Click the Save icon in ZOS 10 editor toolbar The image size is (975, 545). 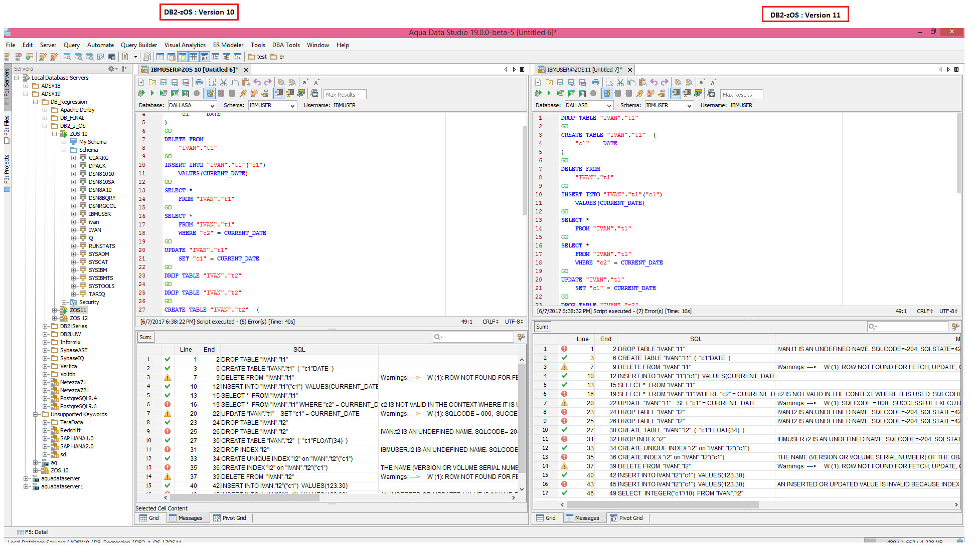tap(164, 82)
